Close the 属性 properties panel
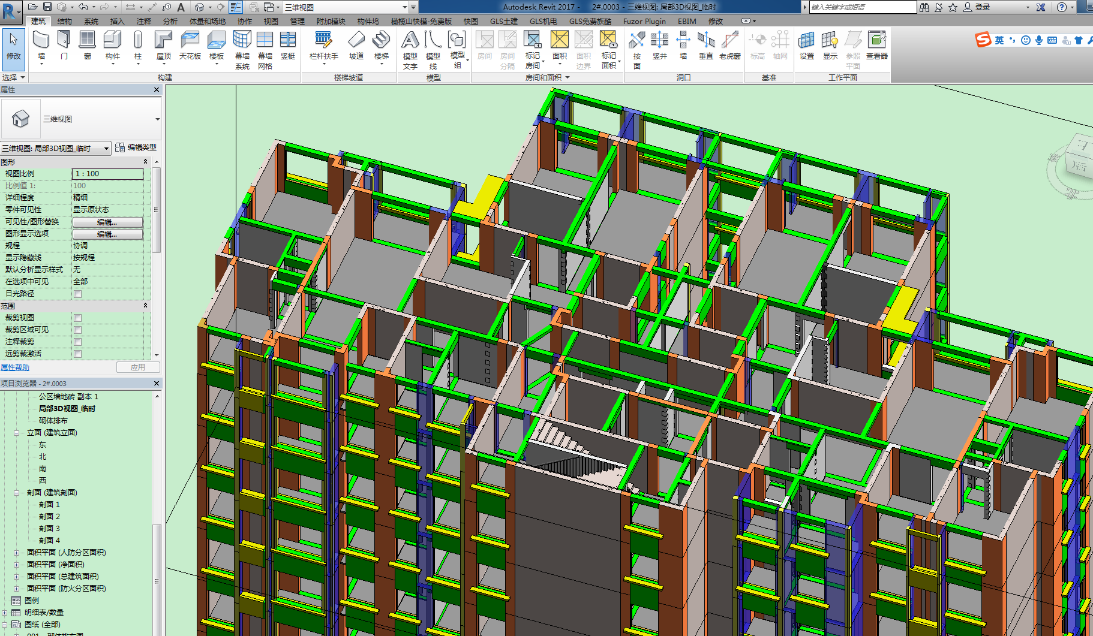This screenshot has height=636, width=1093. pyautogui.click(x=157, y=90)
